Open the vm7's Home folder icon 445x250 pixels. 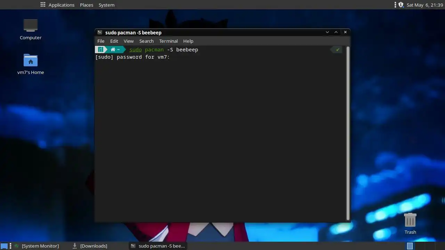[31, 64]
